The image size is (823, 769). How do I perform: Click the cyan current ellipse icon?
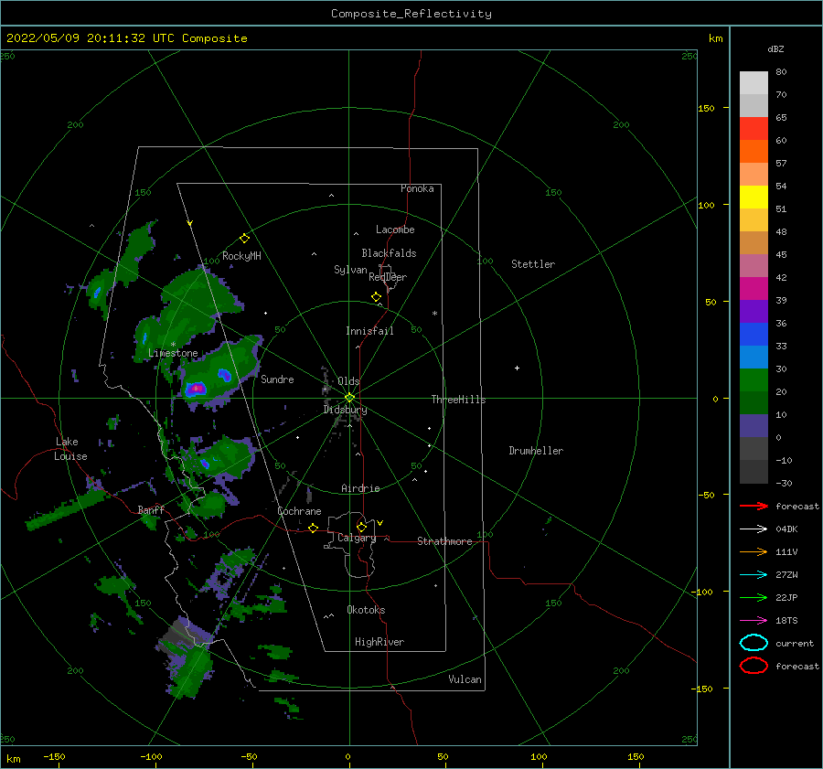[754, 643]
